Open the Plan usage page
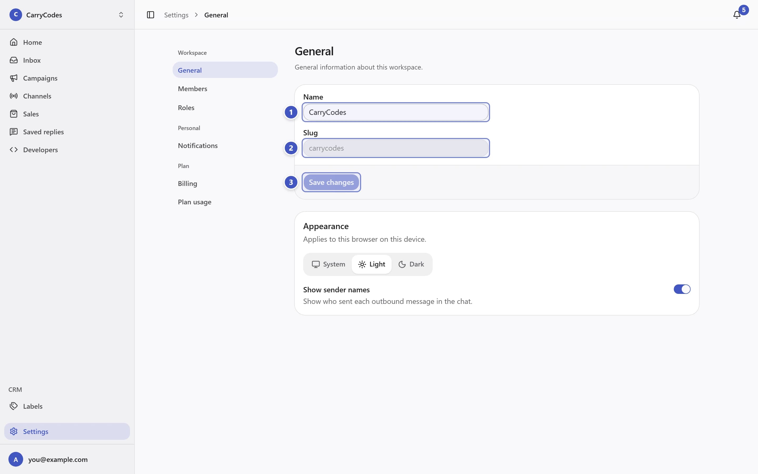758x474 pixels. [225, 202]
